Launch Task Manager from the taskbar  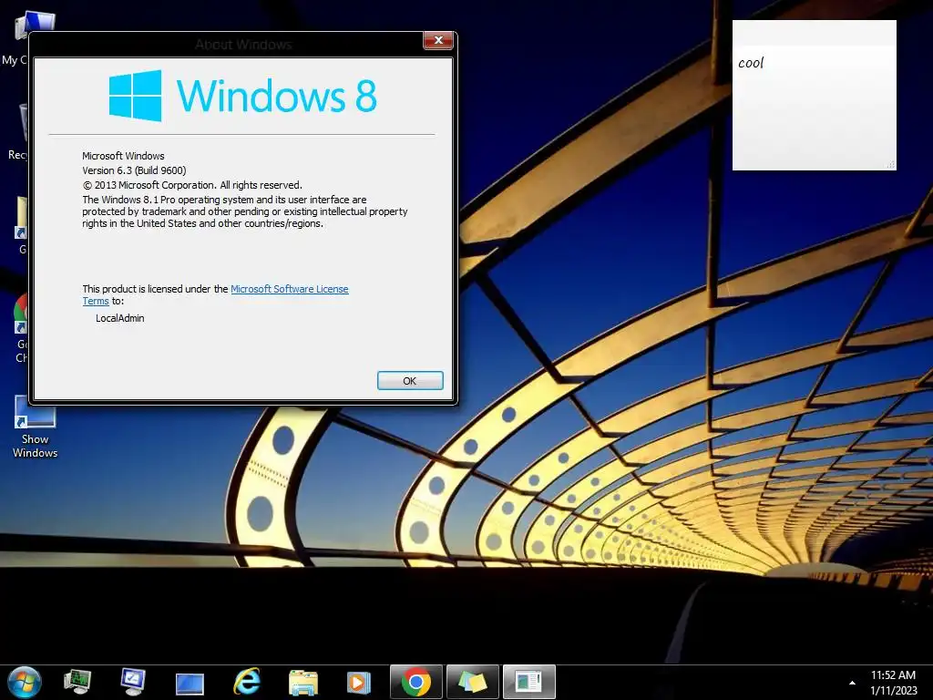[x=77, y=682]
